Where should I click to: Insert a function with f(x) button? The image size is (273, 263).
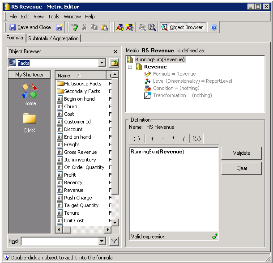[x=196, y=139]
